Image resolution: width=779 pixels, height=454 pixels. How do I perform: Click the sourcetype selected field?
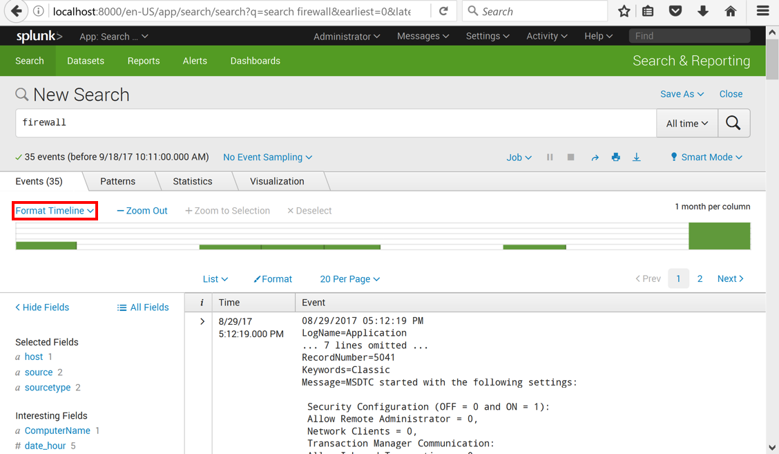48,388
